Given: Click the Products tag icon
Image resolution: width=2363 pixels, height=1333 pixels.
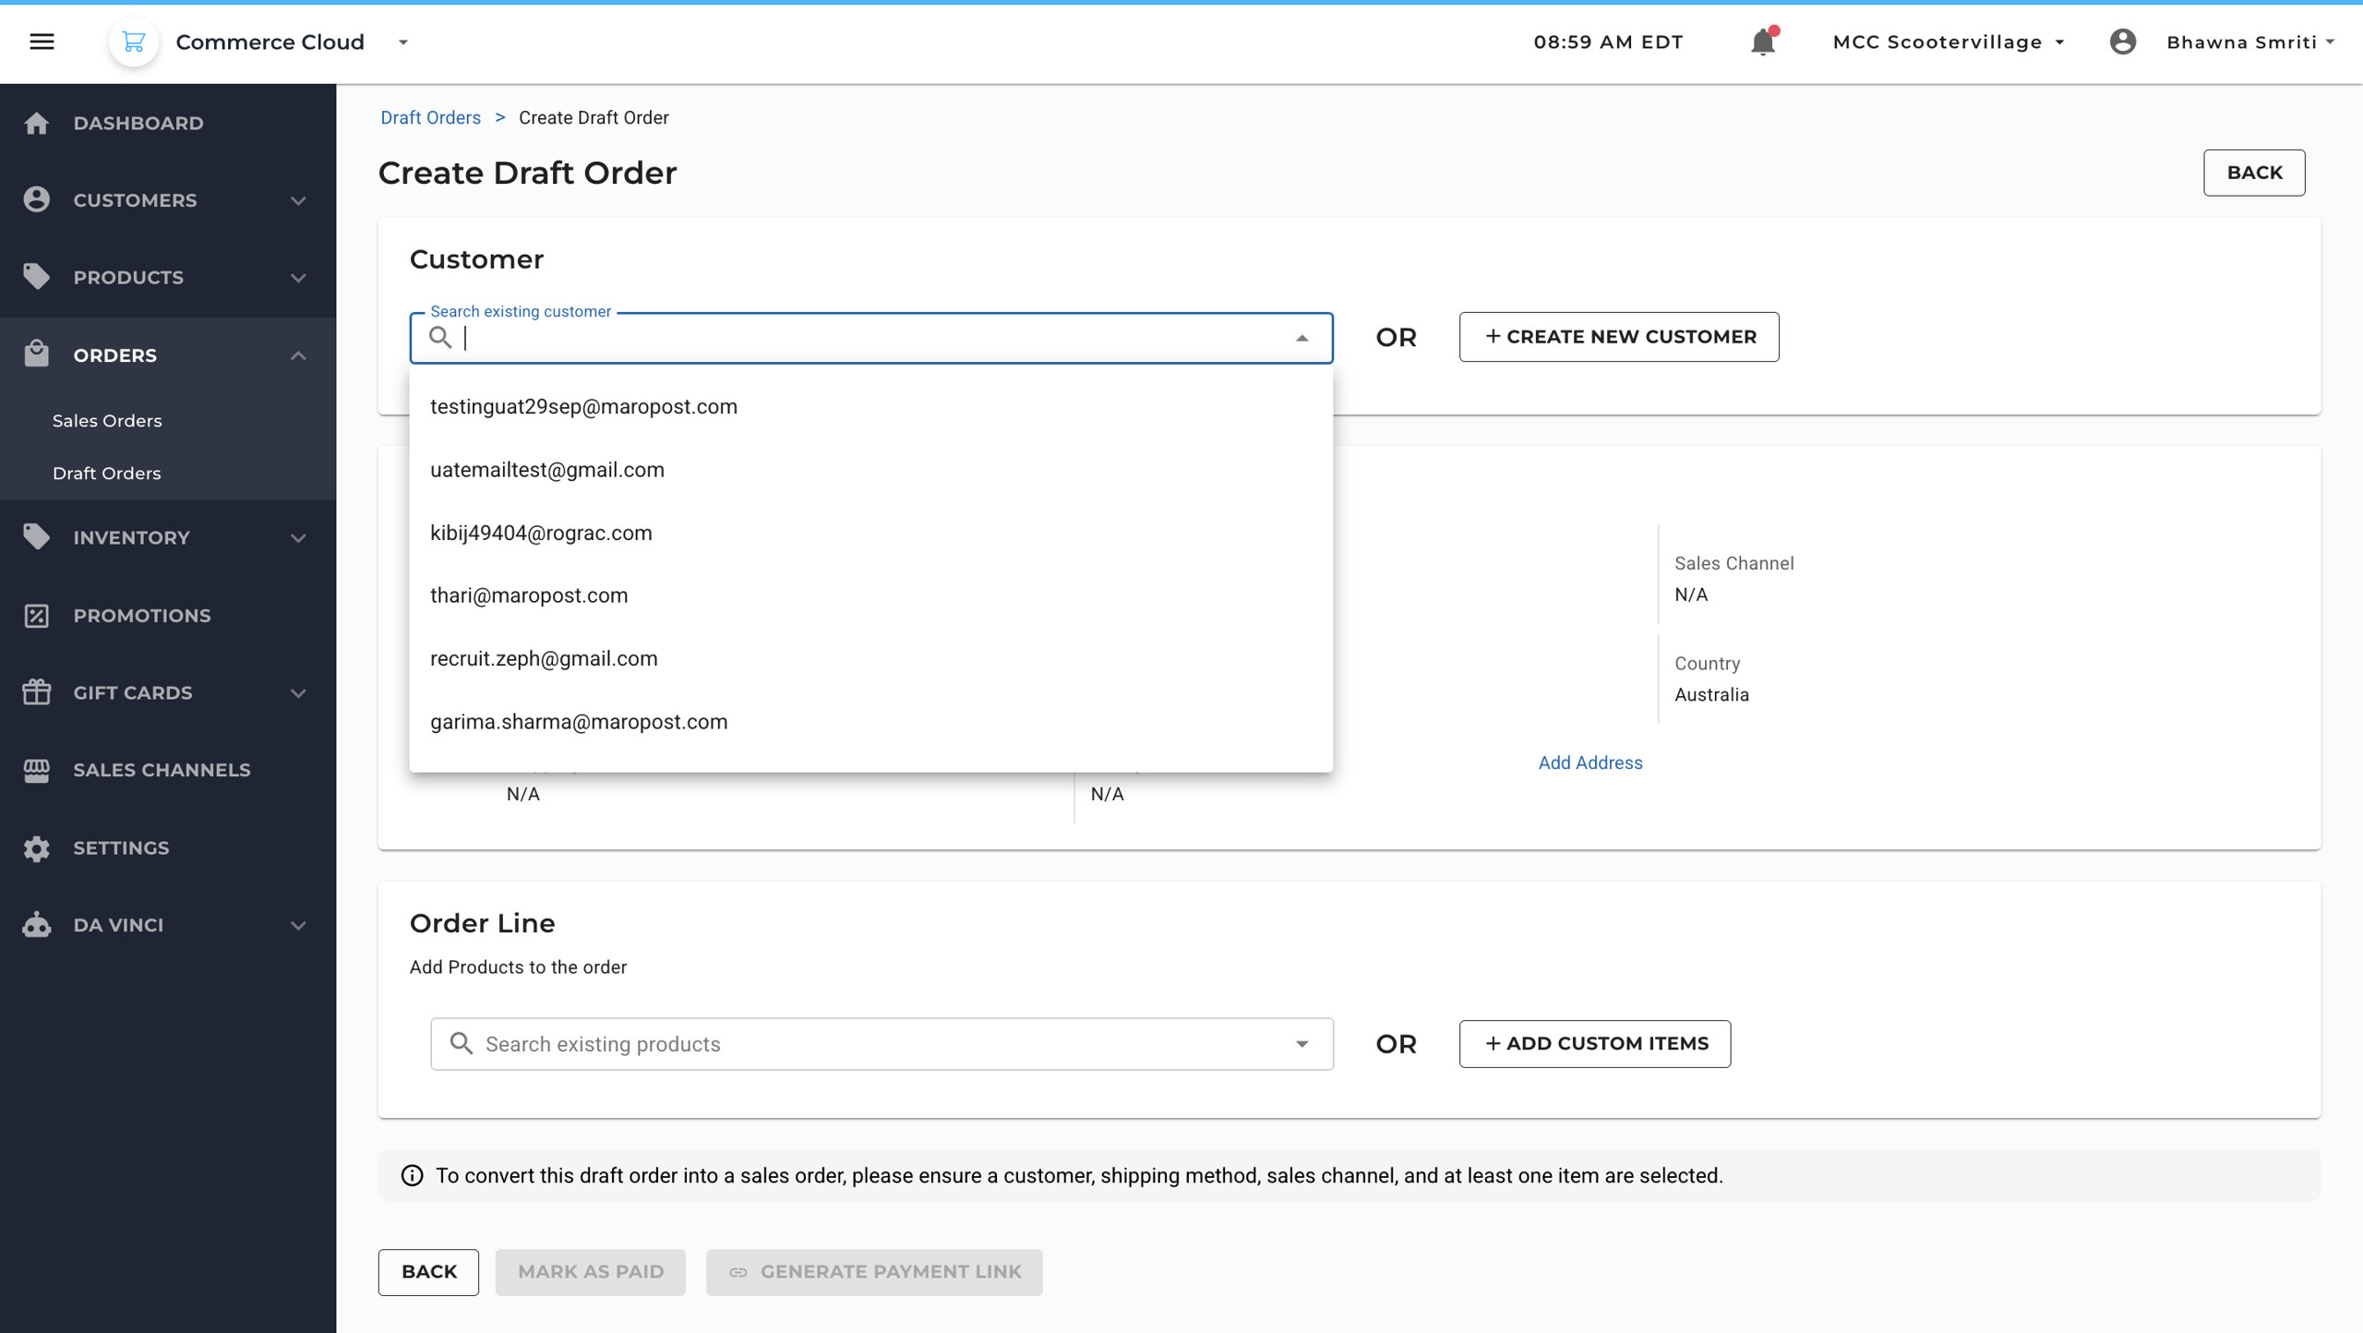Looking at the screenshot, I should coord(37,276).
